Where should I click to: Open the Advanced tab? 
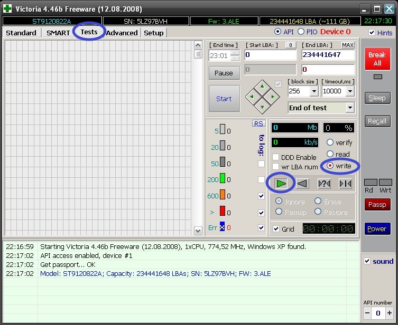tap(122, 33)
